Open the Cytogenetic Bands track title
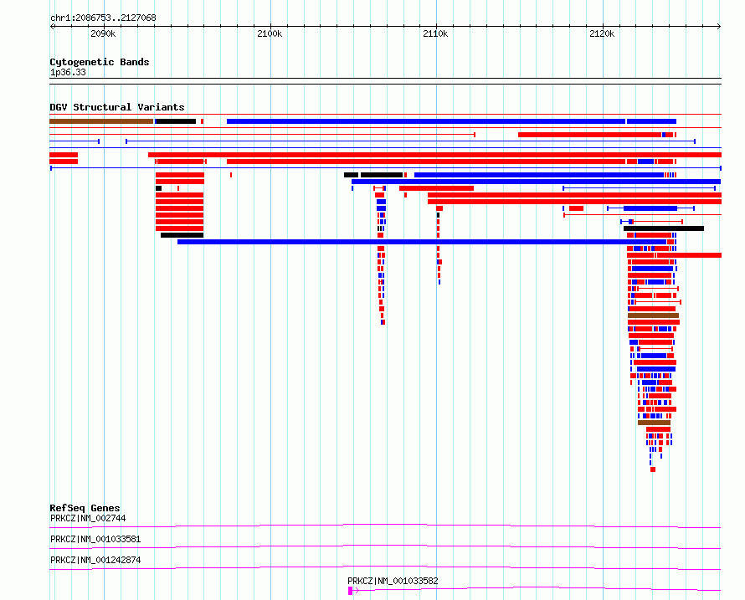This screenshot has height=600, width=745. (x=100, y=62)
